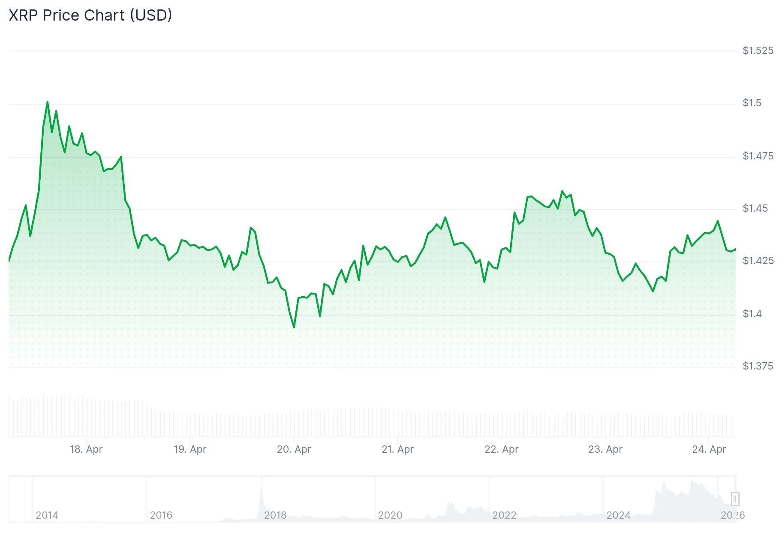Click the 2024 navigator year label
The image size is (782, 535).
(x=618, y=515)
